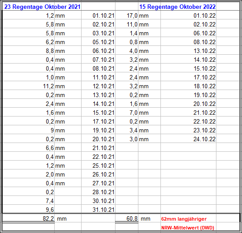The width and height of the screenshot is (242, 233).
Task: Select the 4,0 rainfall value for 13.10.22
Action: tap(134, 51)
